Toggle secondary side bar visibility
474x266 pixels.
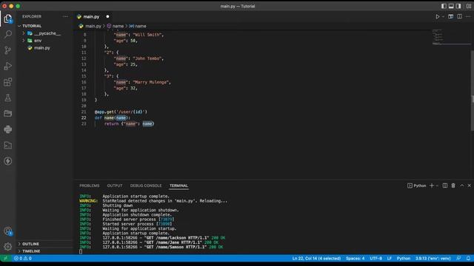pyautogui.click(x=458, y=6)
